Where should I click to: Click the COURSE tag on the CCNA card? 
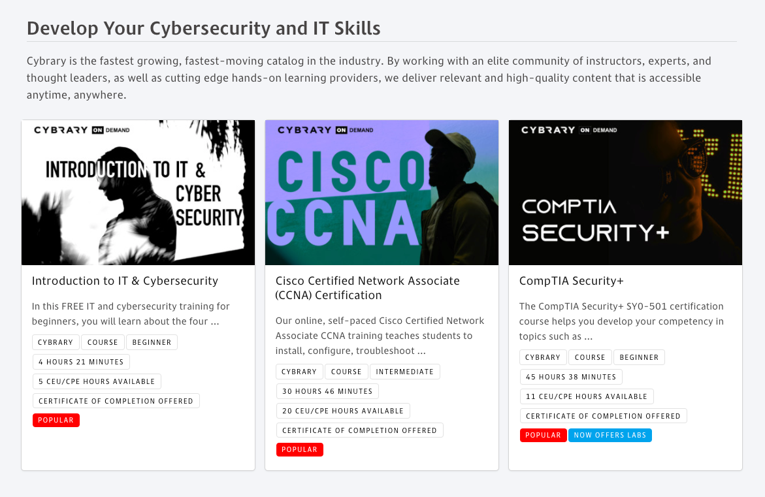point(346,372)
